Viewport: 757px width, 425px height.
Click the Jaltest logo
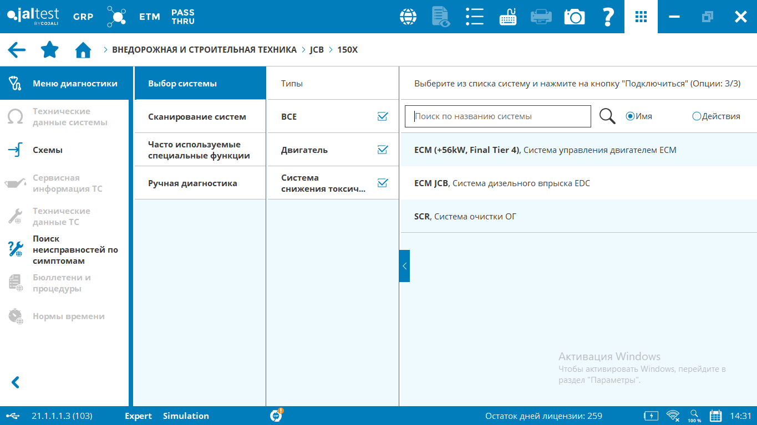coord(33,17)
